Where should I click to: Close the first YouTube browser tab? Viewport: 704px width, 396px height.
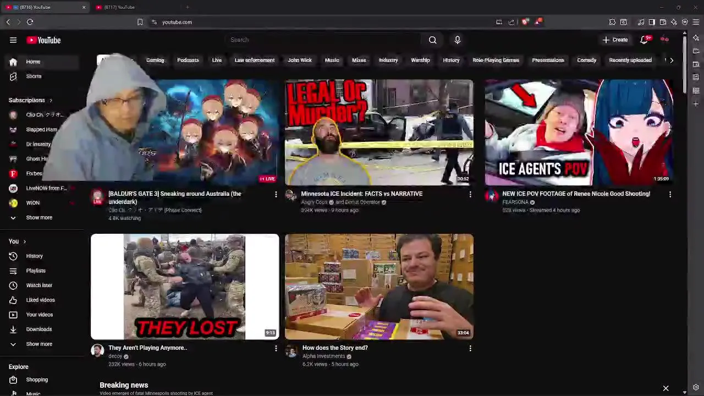(x=84, y=7)
